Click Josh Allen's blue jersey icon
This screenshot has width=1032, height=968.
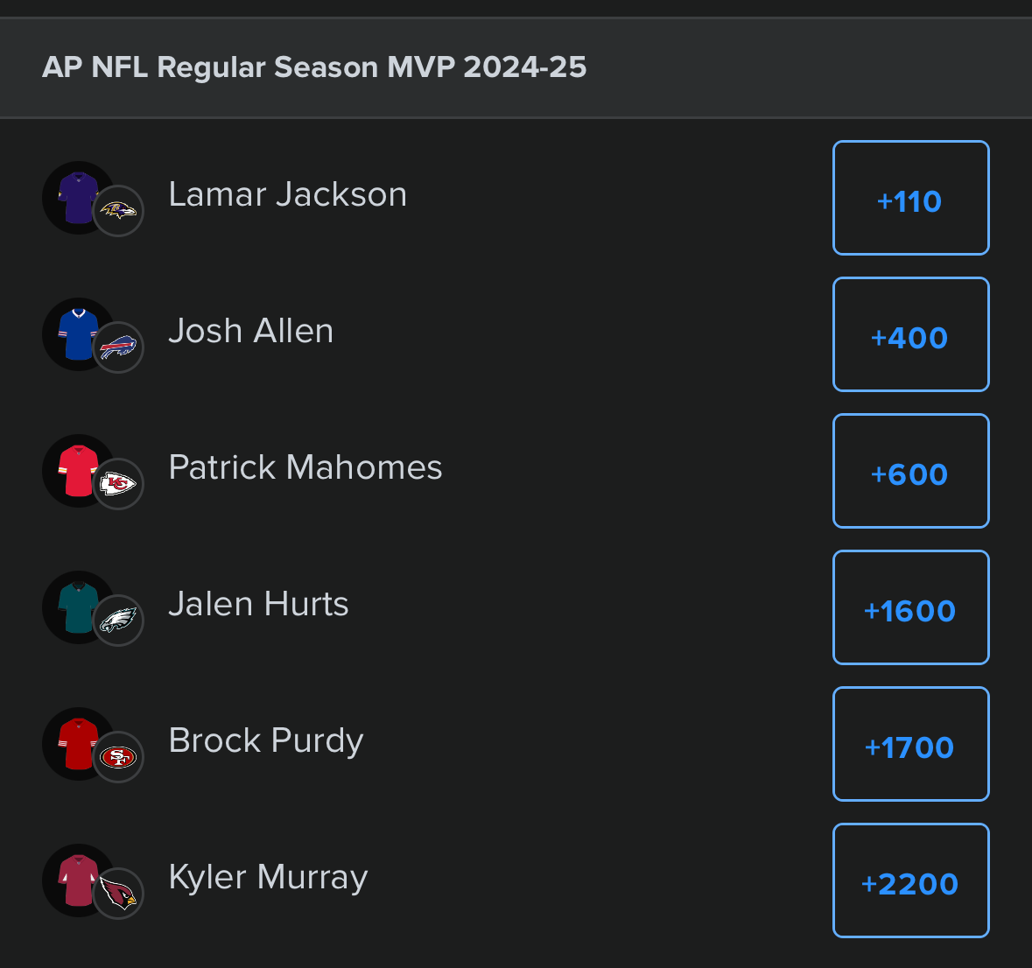(76, 333)
